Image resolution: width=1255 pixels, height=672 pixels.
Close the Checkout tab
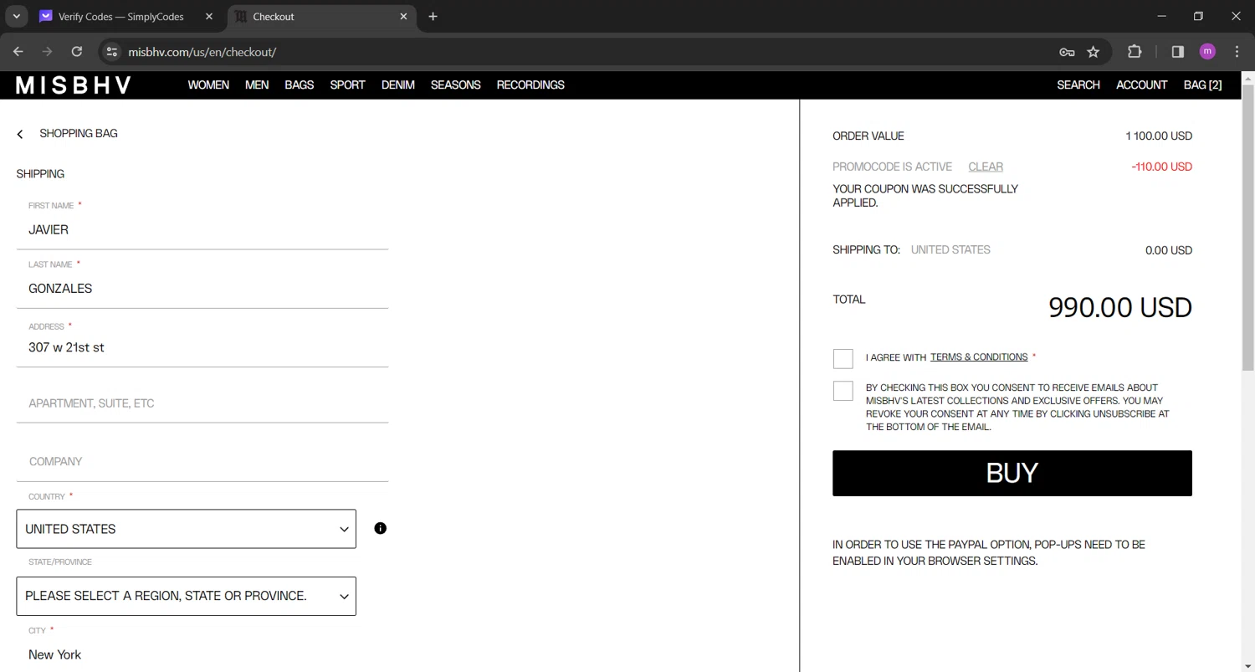point(403,17)
